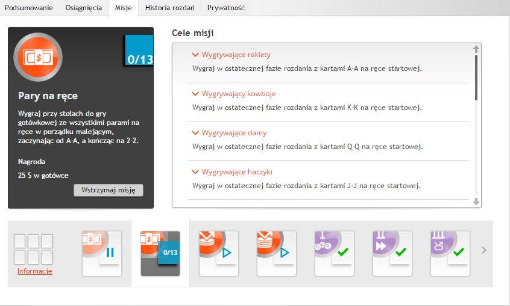Start the second orange chip-stack mission

tap(276, 253)
